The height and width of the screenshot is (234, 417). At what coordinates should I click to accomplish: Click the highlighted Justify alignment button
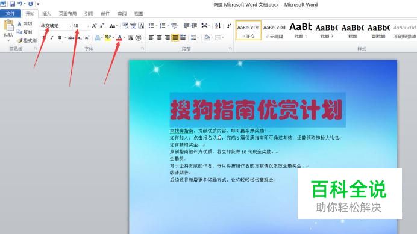[x=175, y=38]
